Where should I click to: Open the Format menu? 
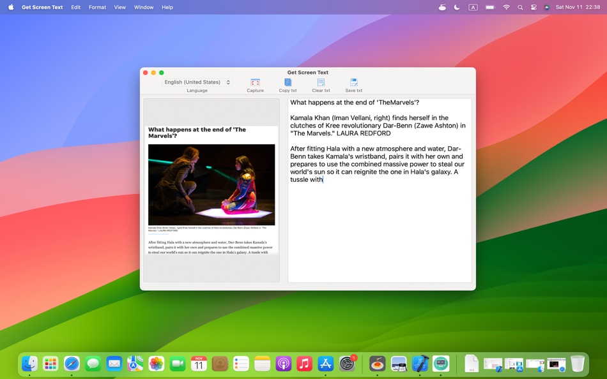tap(97, 7)
